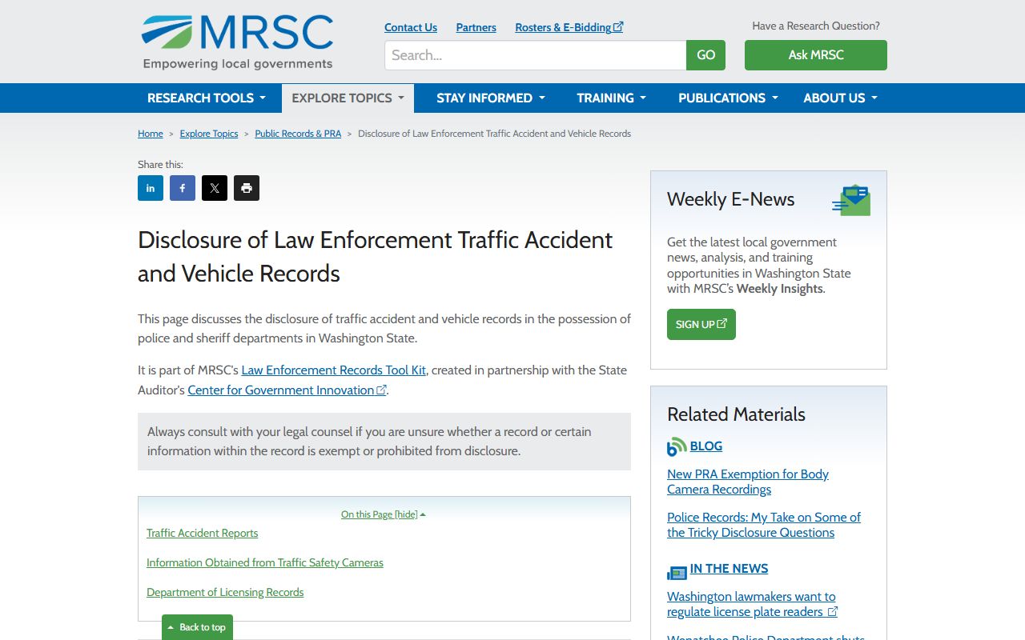Open the IN THE NEWS heading link
Viewport: 1025px width, 640px height.
pos(730,568)
